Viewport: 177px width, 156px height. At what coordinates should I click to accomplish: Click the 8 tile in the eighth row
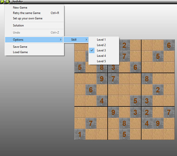125,123
